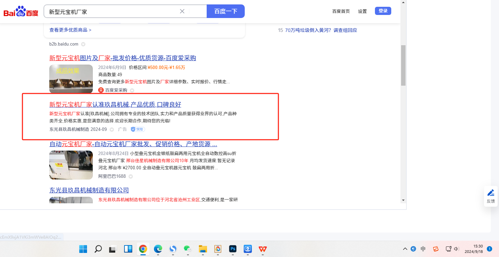
Task: Open Photoshop from the taskbar
Action: (x=233, y=249)
